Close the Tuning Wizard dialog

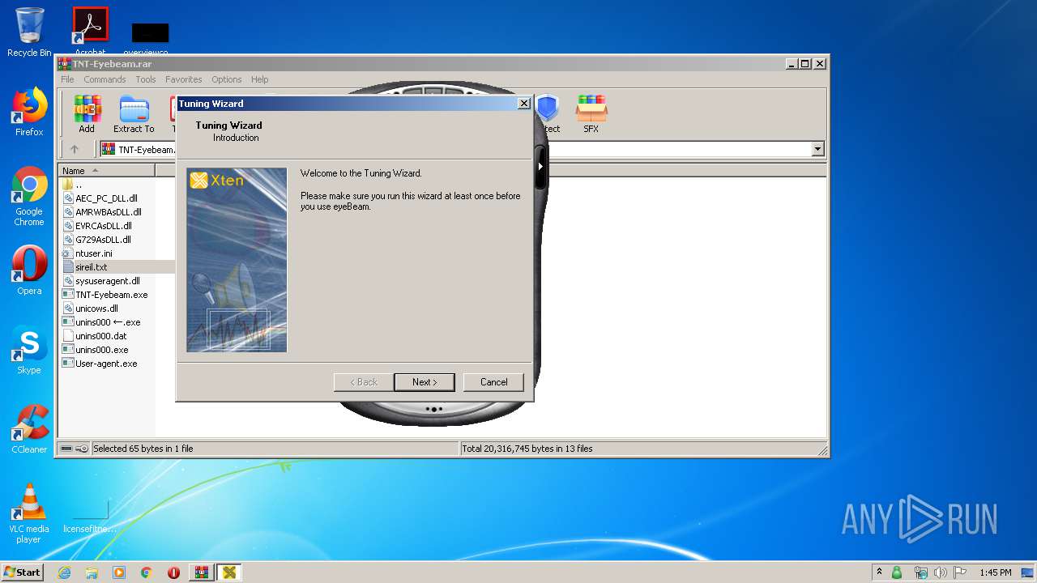tap(523, 104)
